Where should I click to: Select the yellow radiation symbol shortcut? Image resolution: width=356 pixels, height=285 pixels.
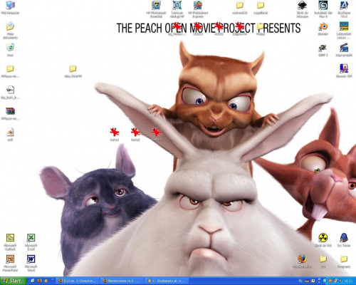(323, 237)
